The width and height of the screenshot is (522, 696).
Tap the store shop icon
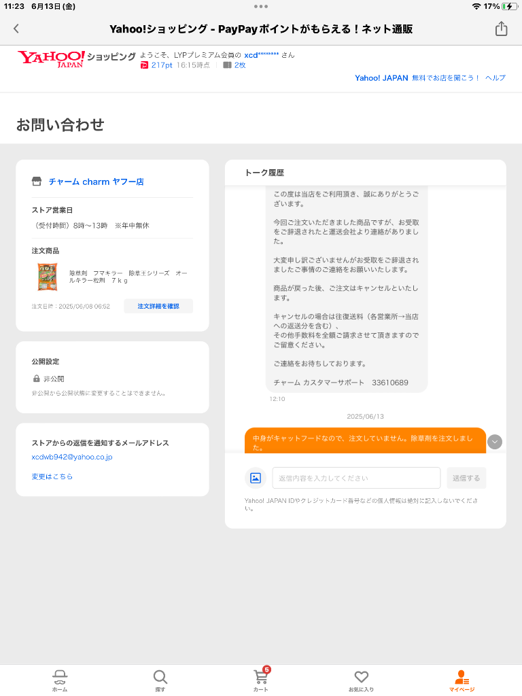pyautogui.click(x=37, y=181)
